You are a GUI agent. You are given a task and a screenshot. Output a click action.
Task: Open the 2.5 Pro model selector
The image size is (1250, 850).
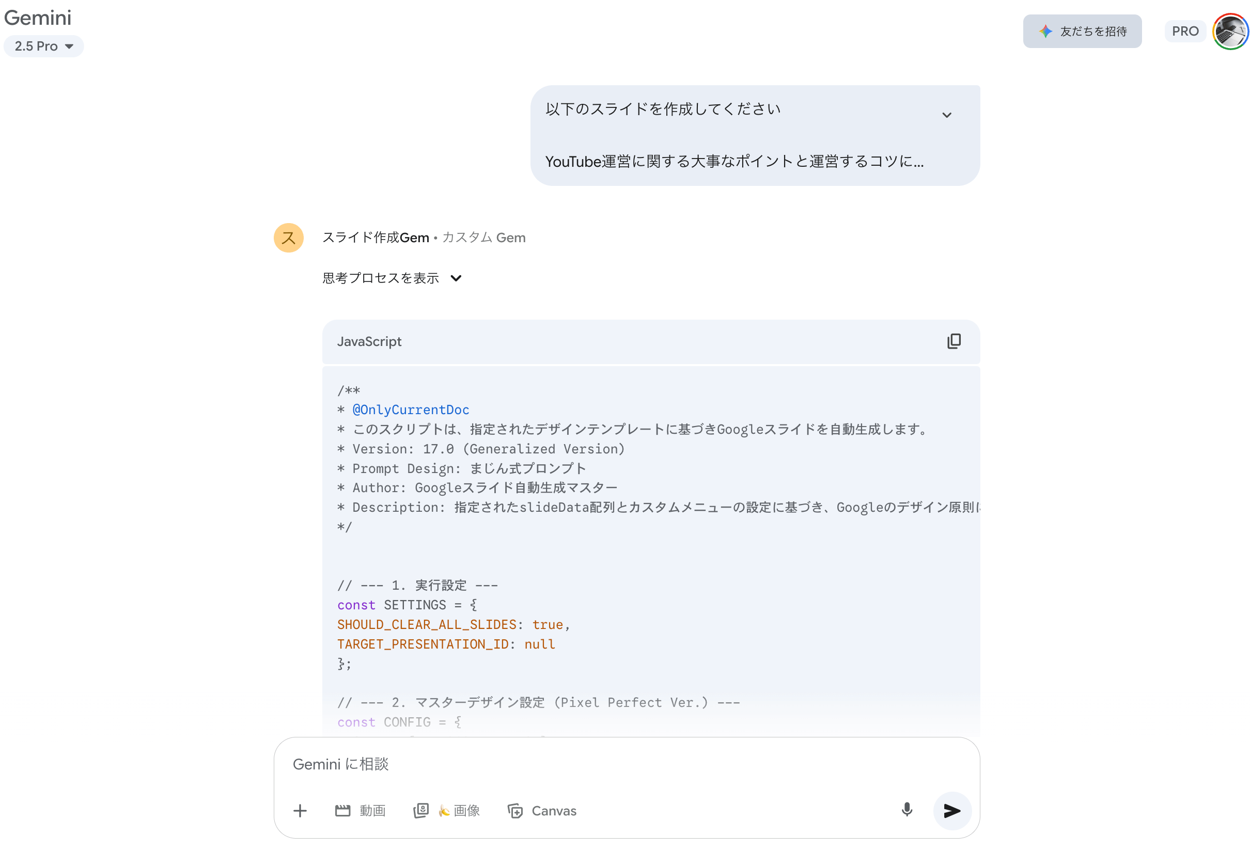click(43, 46)
